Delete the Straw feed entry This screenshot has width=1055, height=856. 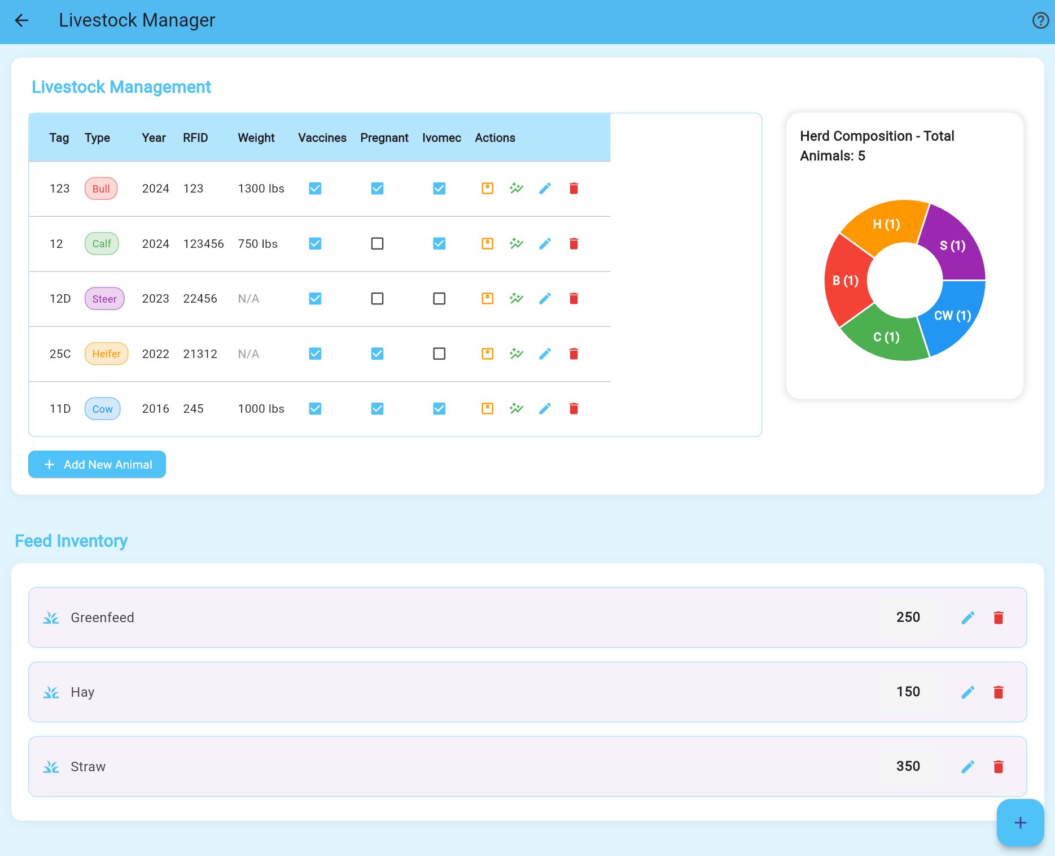pos(998,767)
